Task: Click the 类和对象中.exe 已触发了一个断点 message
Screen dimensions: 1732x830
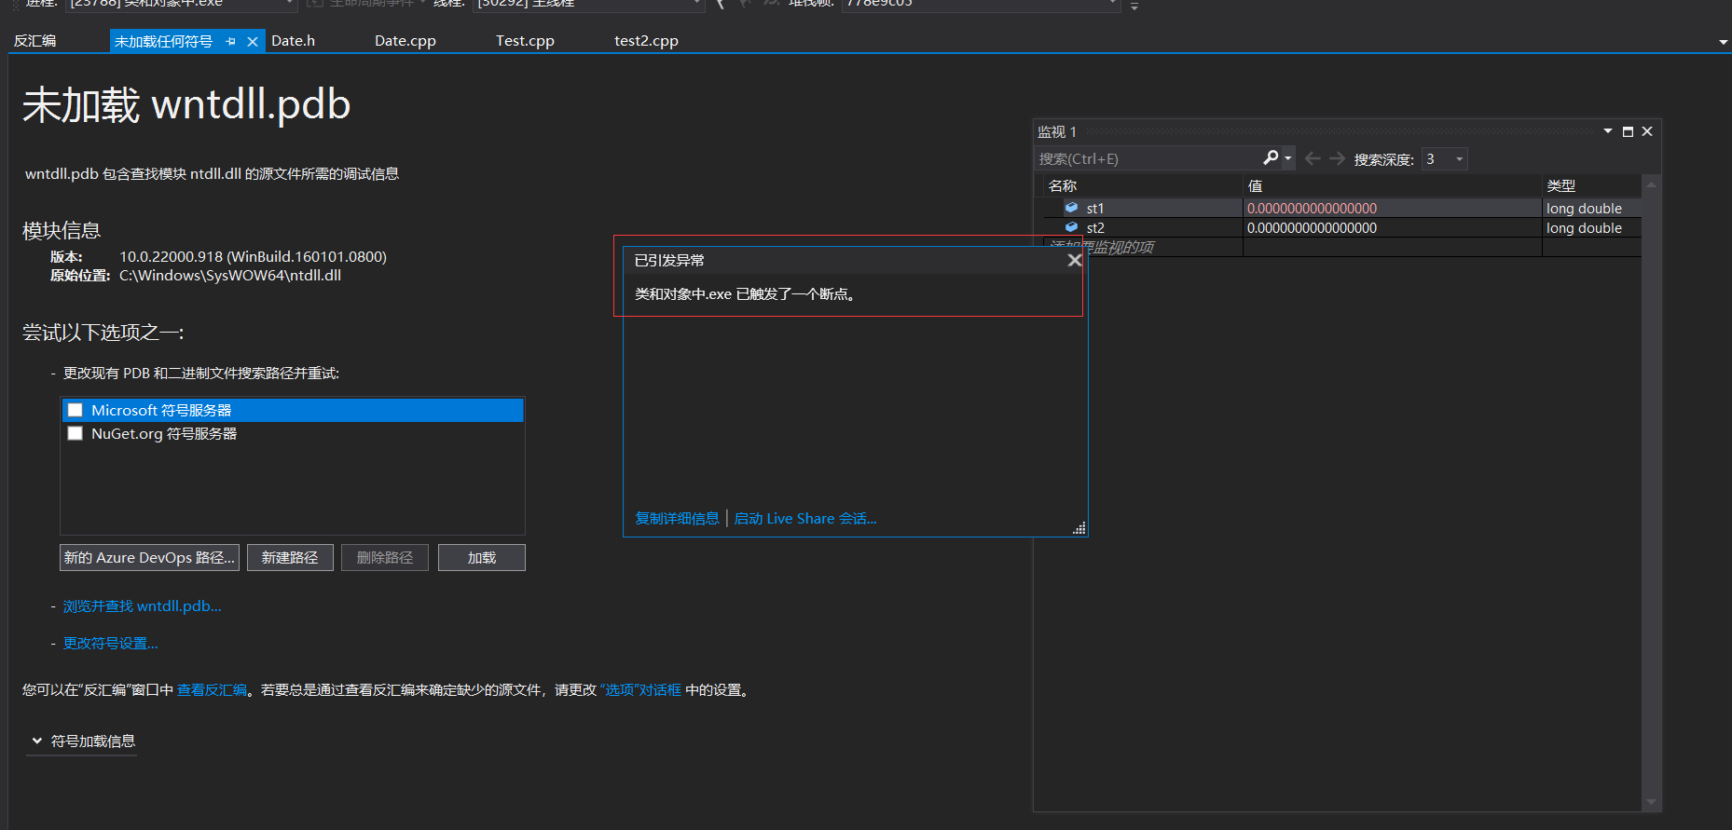Action: (x=745, y=293)
